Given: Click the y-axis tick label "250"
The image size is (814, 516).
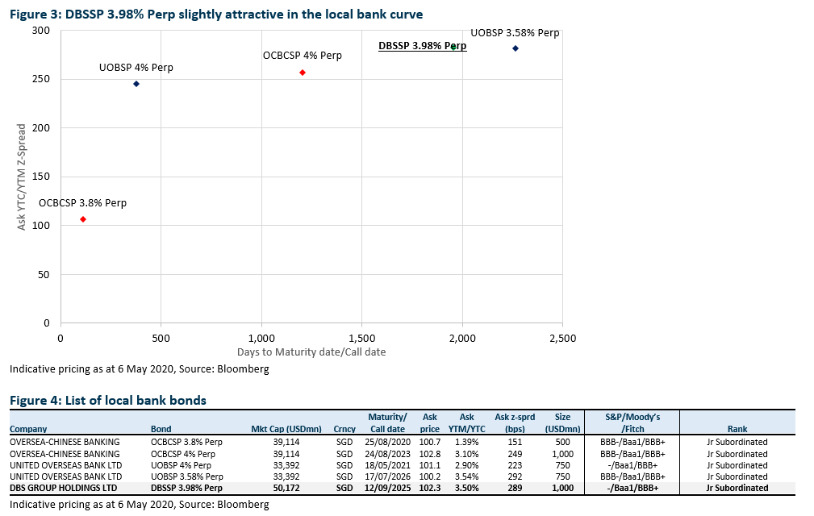Looking at the screenshot, I should pos(41,79).
